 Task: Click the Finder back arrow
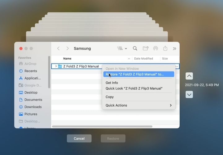[58, 49]
